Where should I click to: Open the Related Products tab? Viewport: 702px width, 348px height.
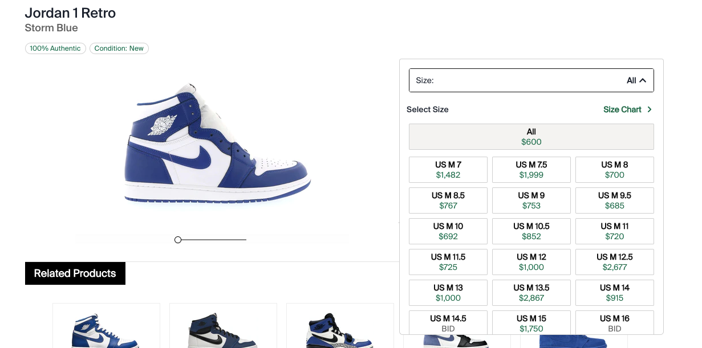pyautogui.click(x=75, y=273)
